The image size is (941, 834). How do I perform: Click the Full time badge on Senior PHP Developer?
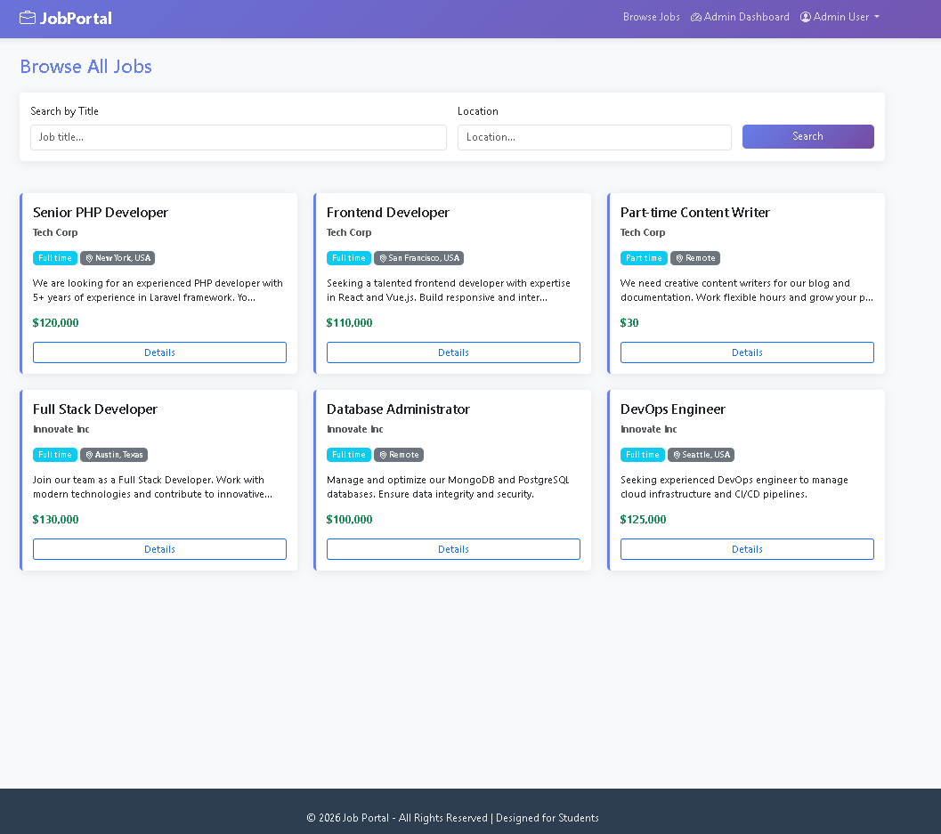[55, 258]
